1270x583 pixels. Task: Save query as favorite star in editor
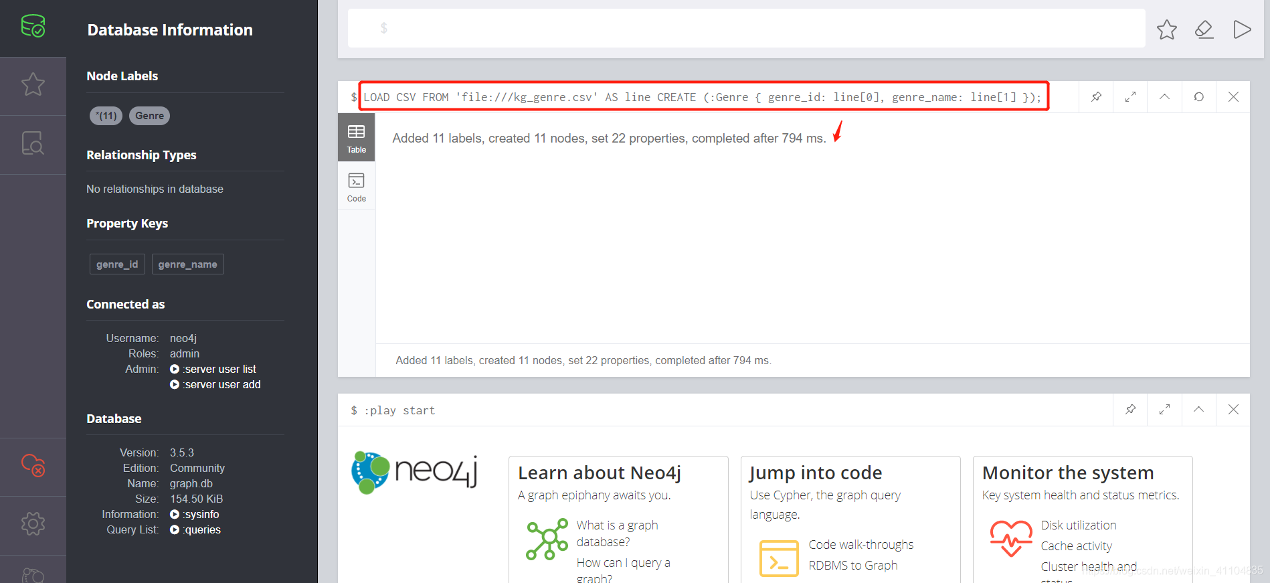pos(1167,29)
